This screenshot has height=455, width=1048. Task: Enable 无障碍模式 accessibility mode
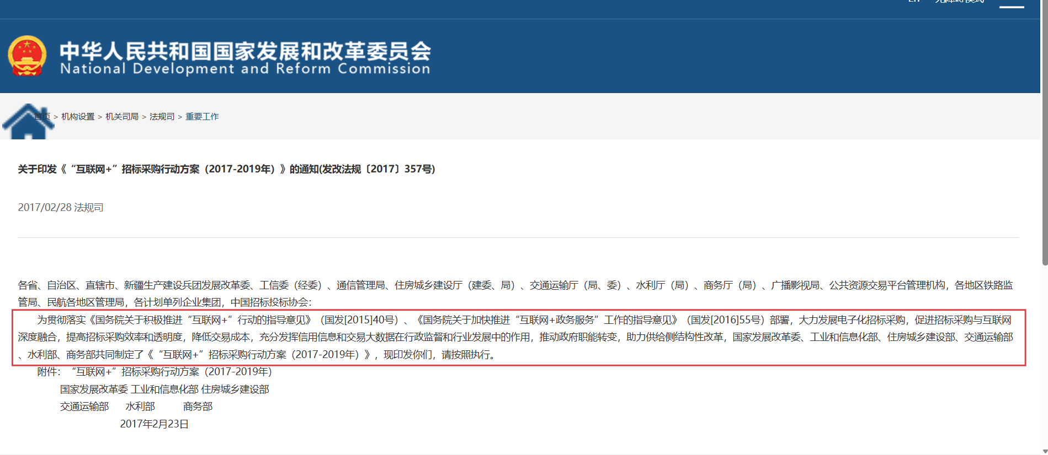click(x=959, y=2)
